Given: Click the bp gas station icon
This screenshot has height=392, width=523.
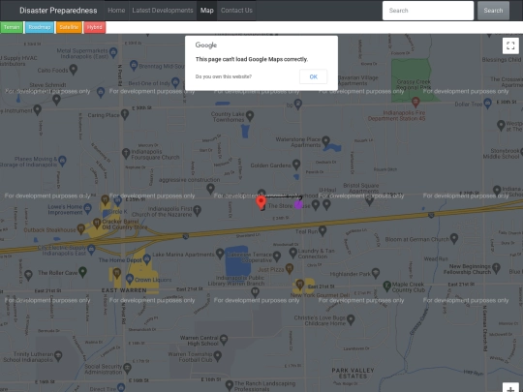Looking at the screenshot, I should pyautogui.click(x=298, y=104).
